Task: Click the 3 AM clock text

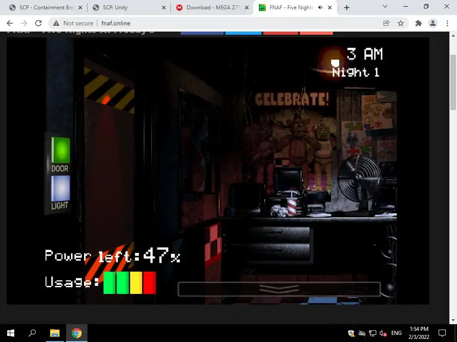Action: tap(365, 54)
